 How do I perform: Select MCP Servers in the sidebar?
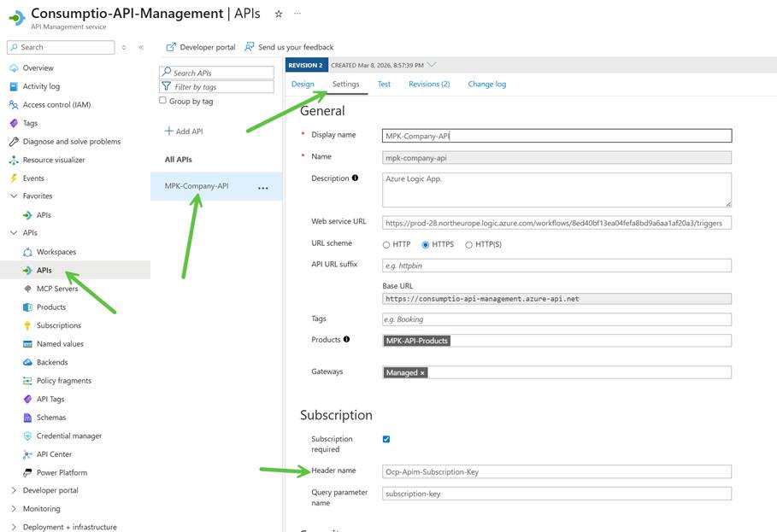pos(57,289)
